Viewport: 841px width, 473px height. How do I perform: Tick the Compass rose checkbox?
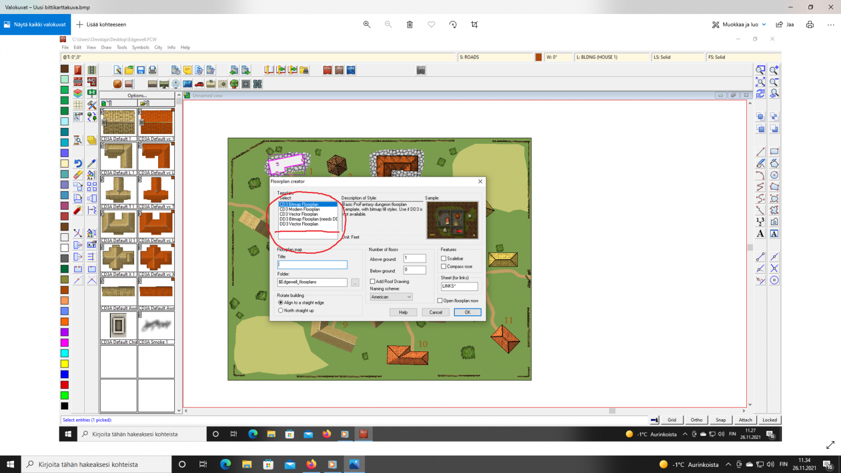pos(443,267)
